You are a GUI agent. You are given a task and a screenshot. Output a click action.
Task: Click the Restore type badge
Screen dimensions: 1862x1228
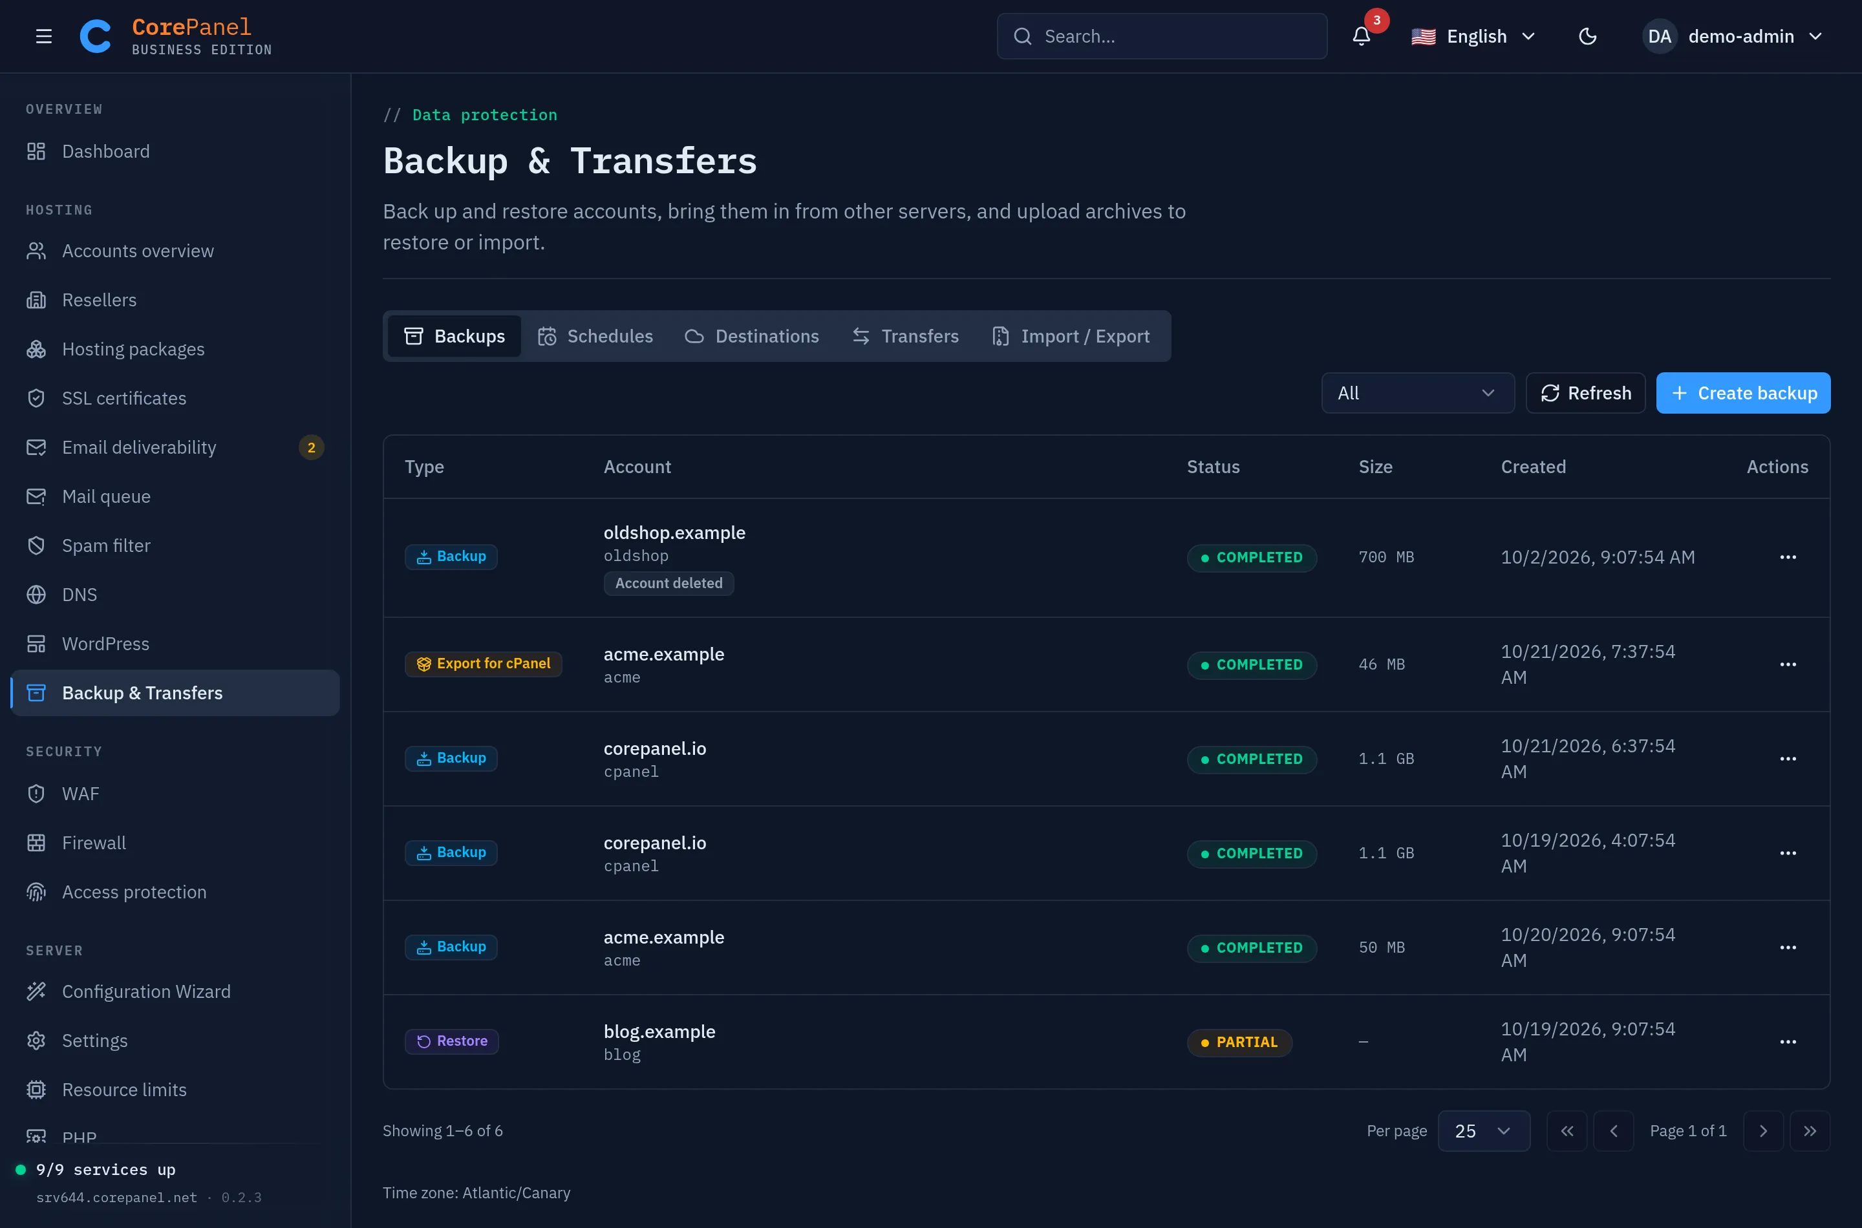point(452,1042)
